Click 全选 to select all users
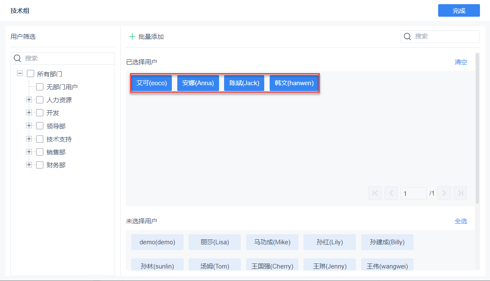Viewport: 490px width, 281px height. (461, 221)
